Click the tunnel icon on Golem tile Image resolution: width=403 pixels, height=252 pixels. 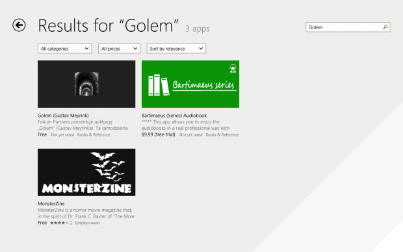86,84
